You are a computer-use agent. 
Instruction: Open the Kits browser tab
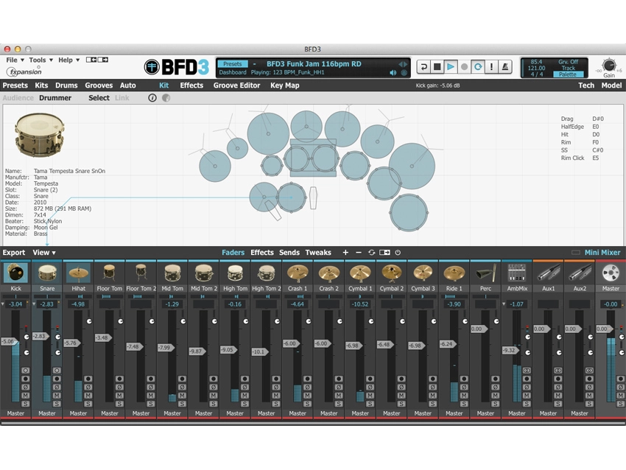[x=41, y=85]
